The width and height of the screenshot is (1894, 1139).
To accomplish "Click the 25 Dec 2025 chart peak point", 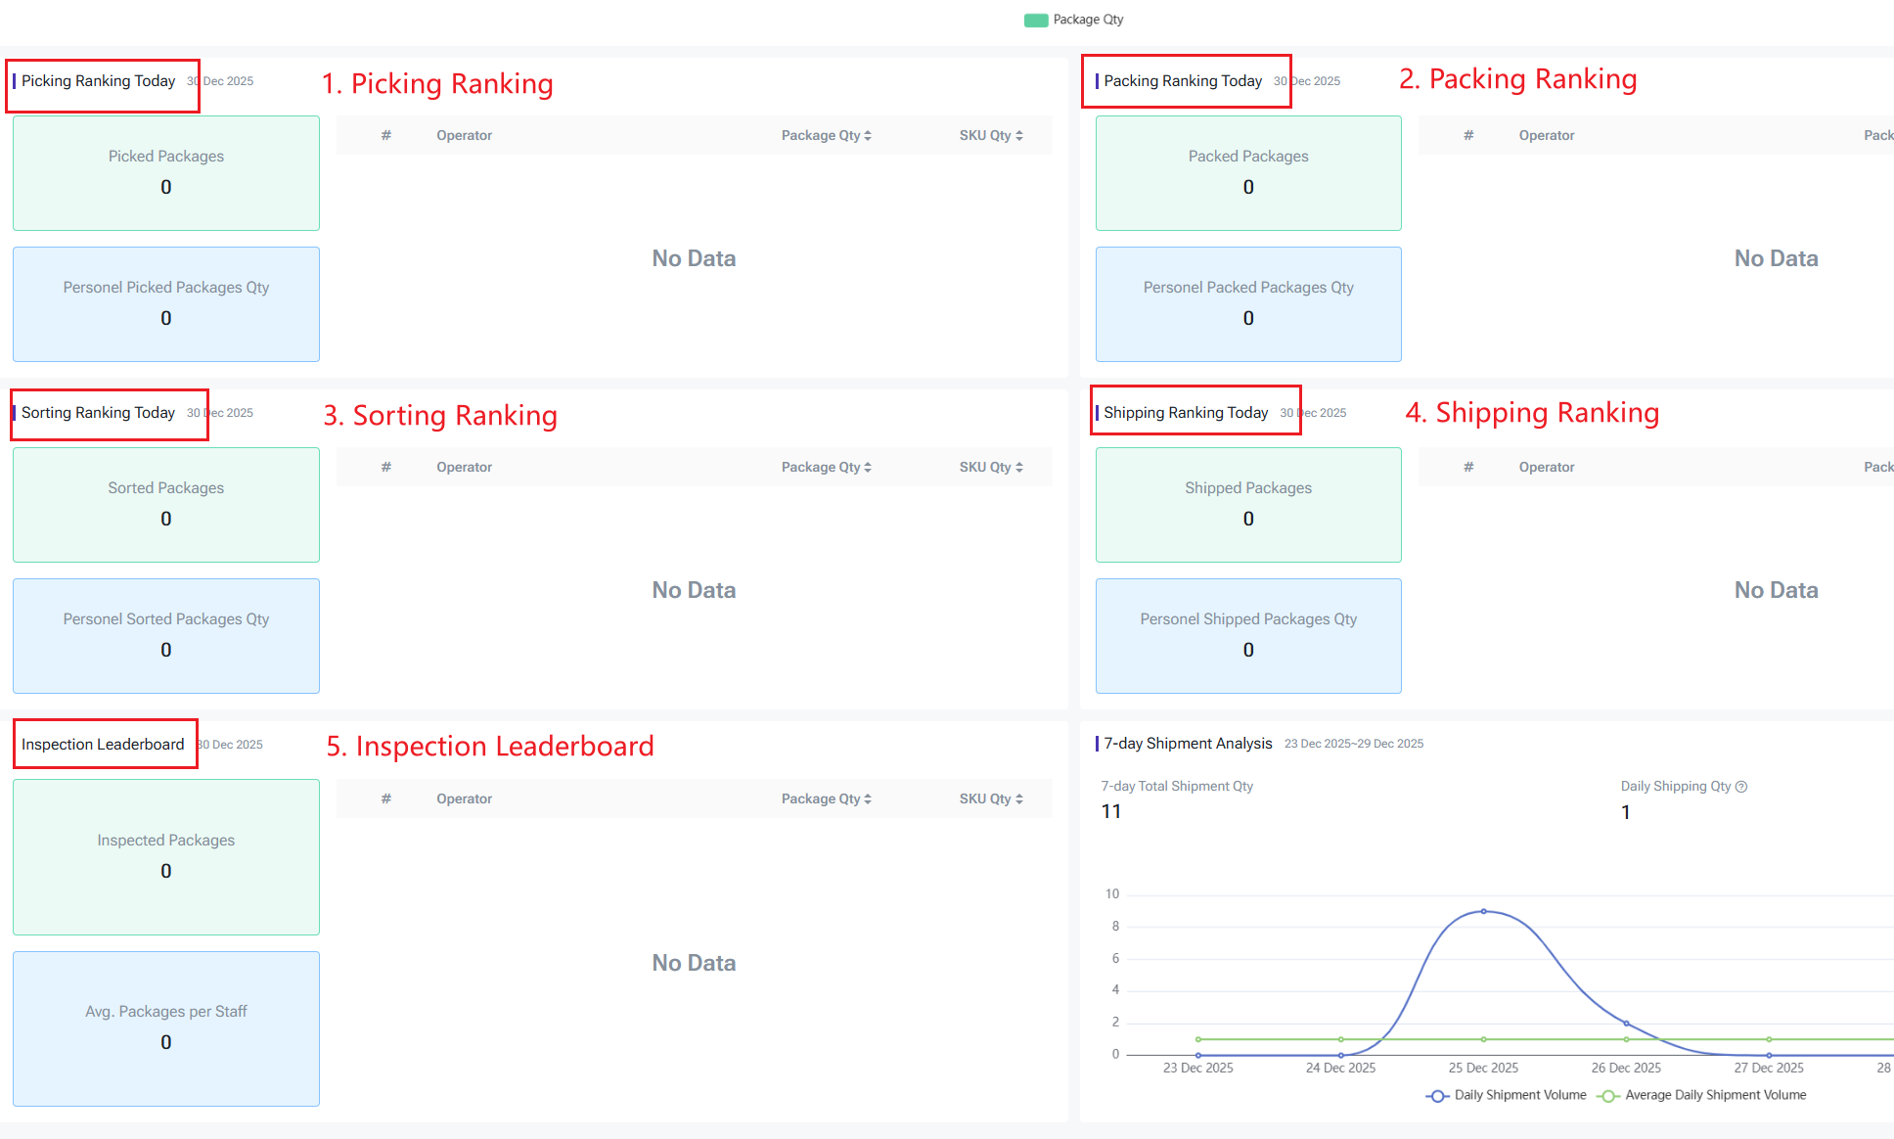I will (x=1484, y=911).
